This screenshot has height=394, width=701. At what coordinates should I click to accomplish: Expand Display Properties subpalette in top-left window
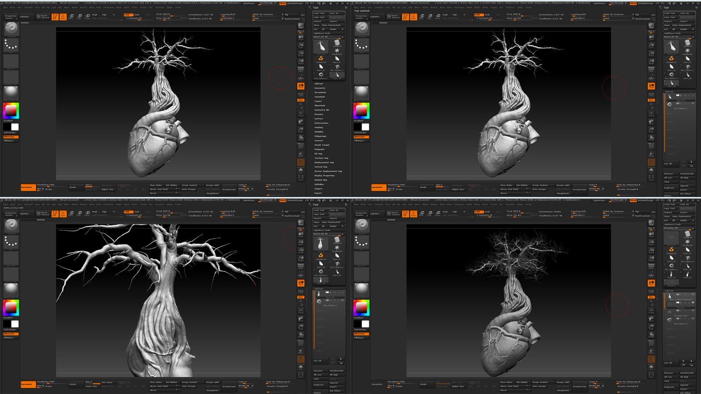point(324,176)
